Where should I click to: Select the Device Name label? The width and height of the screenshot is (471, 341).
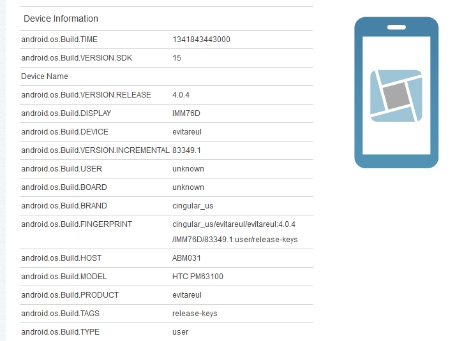pyautogui.click(x=45, y=76)
